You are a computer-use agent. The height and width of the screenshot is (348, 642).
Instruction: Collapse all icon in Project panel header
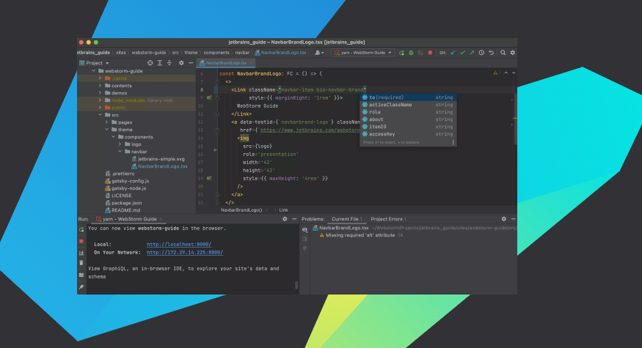(169, 63)
